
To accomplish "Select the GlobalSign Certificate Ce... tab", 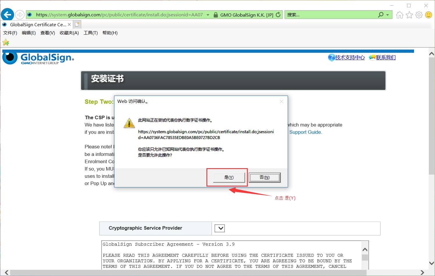I will coord(36,24).
